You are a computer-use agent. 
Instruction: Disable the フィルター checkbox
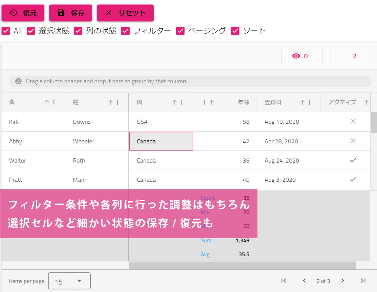click(125, 31)
